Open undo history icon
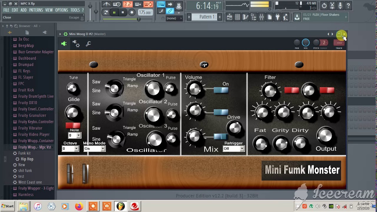Image resolution: width=377 pixels, height=212 pixels. coord(324,5)
